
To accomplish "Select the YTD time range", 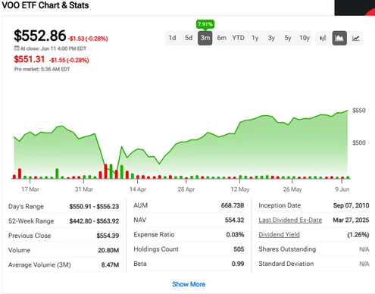I will (x=238, y=38).
